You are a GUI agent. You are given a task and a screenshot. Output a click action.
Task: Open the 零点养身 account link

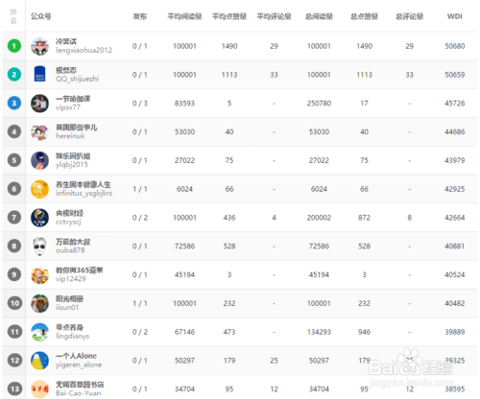tap(69, 327)
